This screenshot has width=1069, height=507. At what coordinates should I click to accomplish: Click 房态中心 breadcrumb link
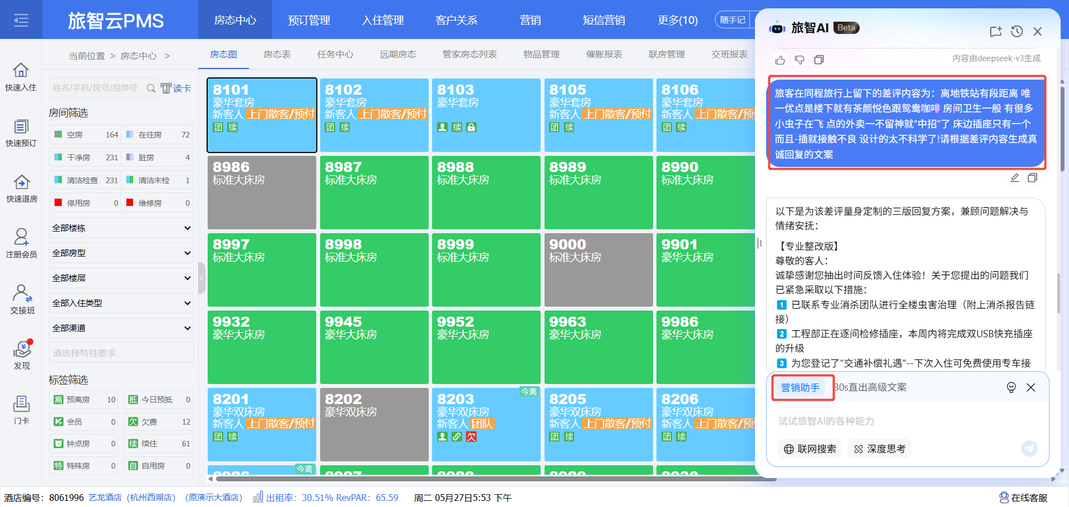(139, 56)
